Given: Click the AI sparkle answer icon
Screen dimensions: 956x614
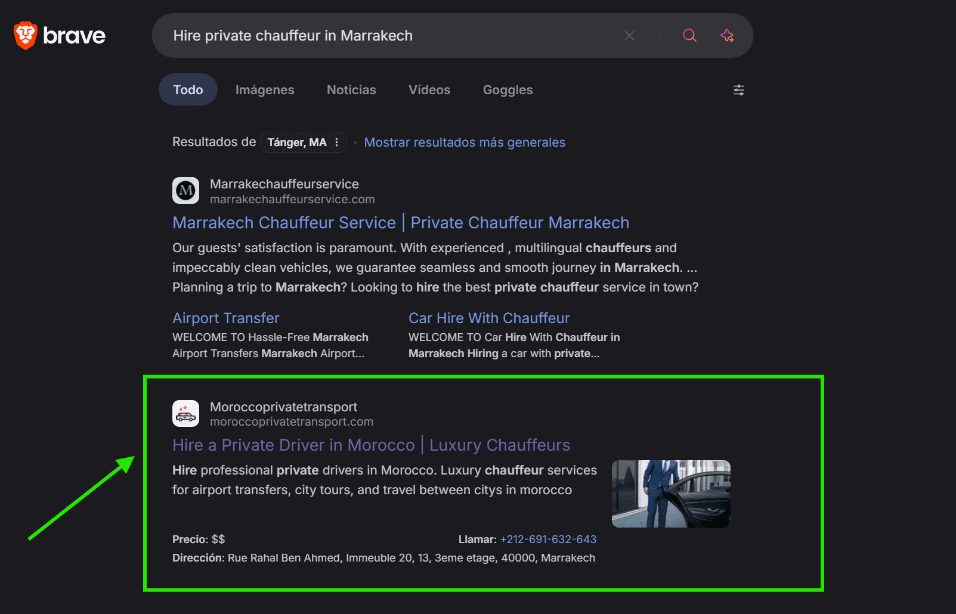Looking at the screenshot, I should point(727,36).
